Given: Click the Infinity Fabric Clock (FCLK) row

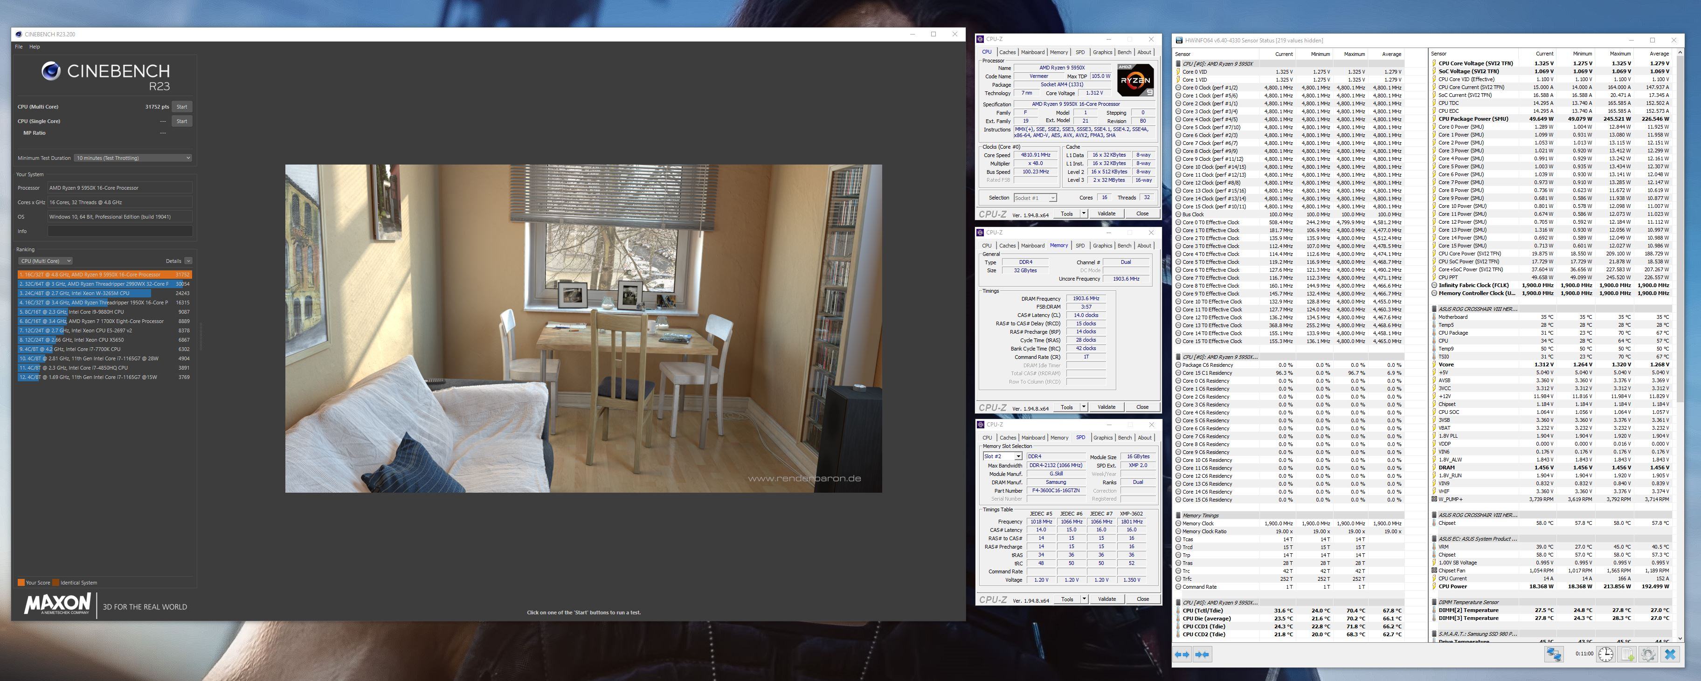Looking at the screenshot, I should [1552, 285].
